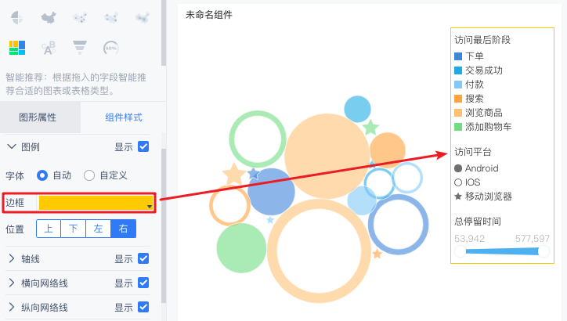Viewport: 567px width, 321px height.
Task: Set legend position to 上
Action: click(49, 229)
